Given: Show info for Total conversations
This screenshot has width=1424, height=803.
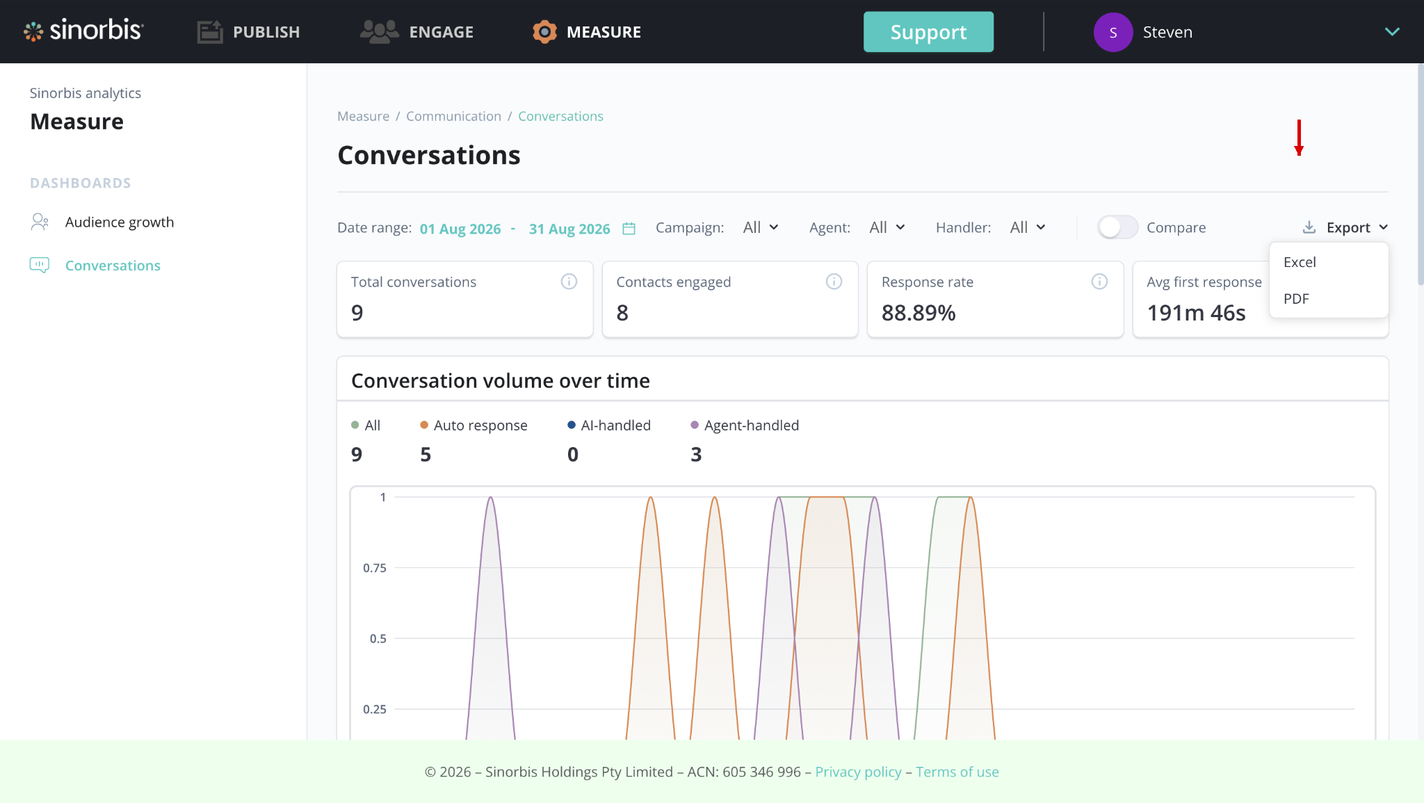Looking at the screenshot, I should [x=569, y=282].
